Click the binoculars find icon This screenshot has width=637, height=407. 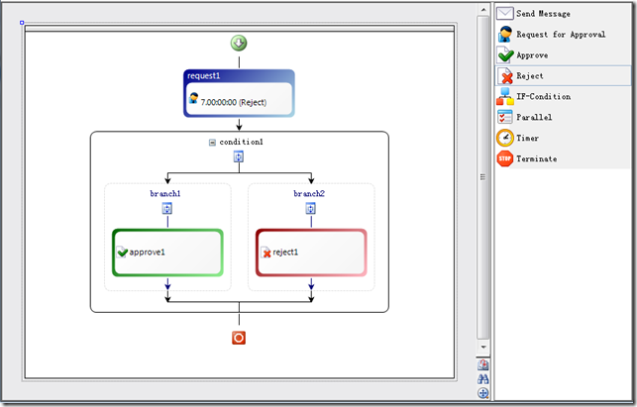click(x=483, y=379)
